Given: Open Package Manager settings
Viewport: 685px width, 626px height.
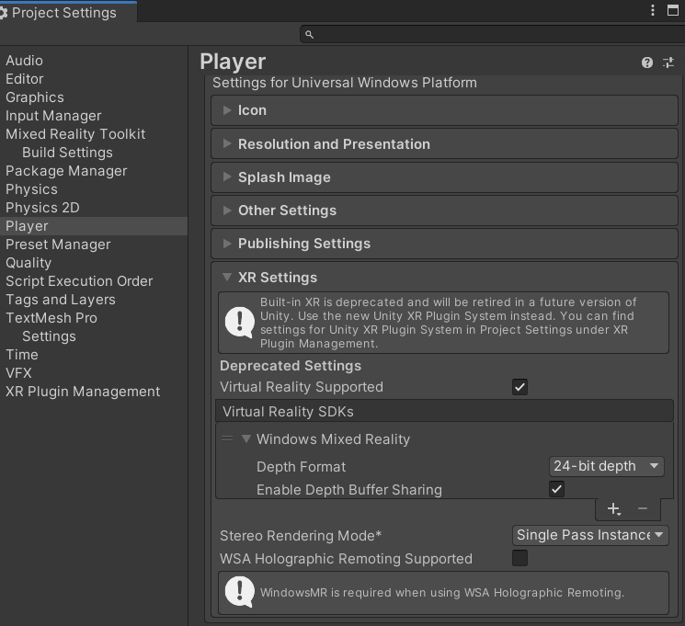Looking at the screenshot, I should point(66,171).
